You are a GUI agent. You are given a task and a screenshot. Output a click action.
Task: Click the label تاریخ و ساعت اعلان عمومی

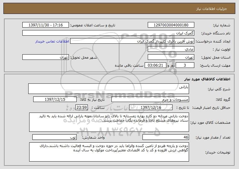click(x=93, y=25)
